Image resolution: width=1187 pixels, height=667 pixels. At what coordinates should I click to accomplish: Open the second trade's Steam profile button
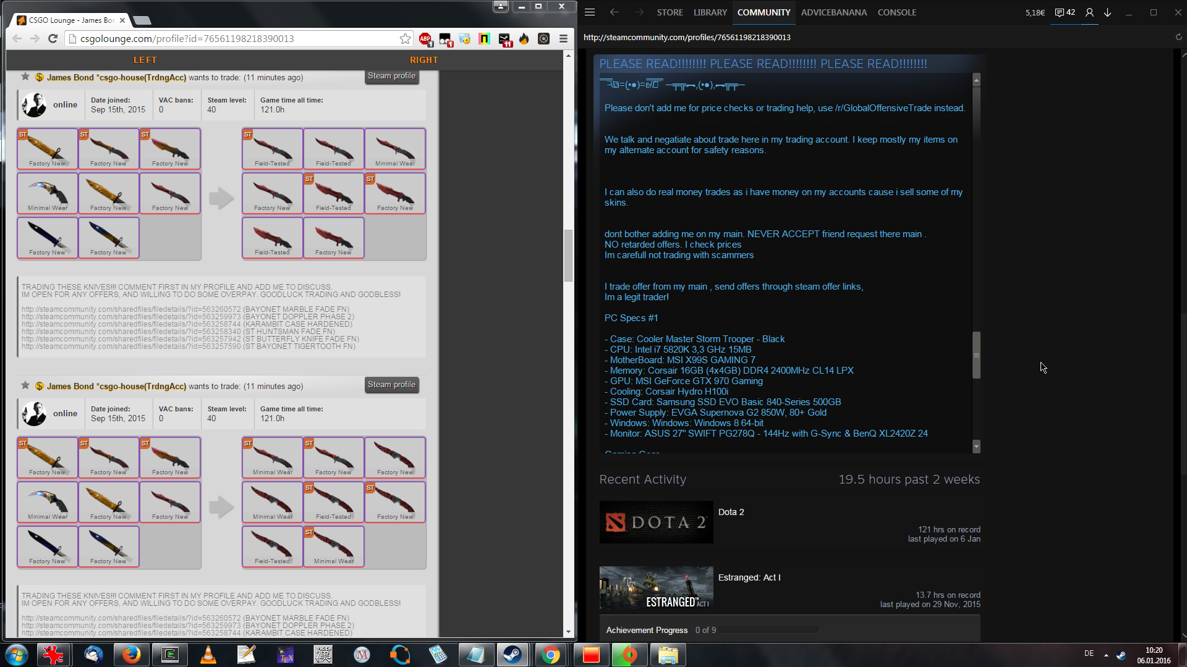[x=391, y=385]
